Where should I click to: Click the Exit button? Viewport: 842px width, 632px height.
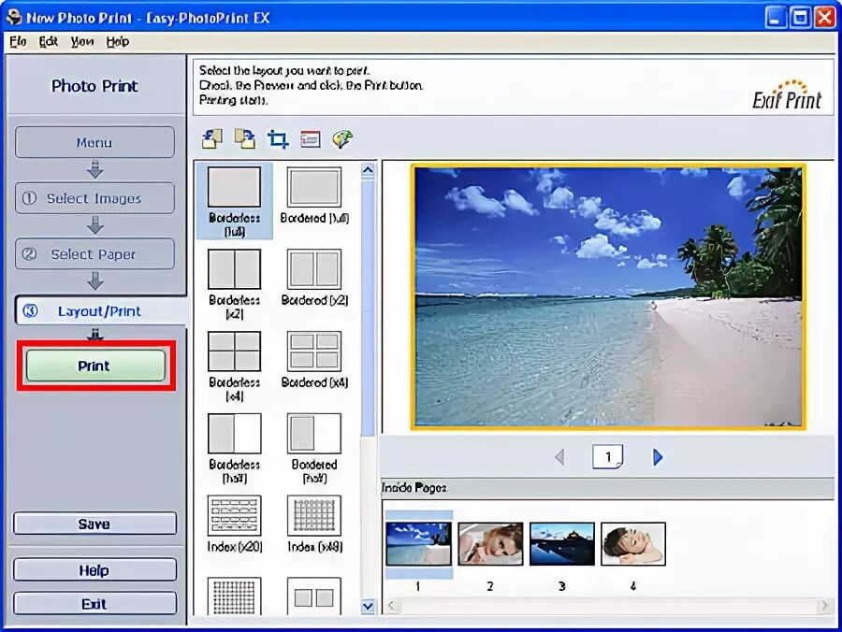94,604
